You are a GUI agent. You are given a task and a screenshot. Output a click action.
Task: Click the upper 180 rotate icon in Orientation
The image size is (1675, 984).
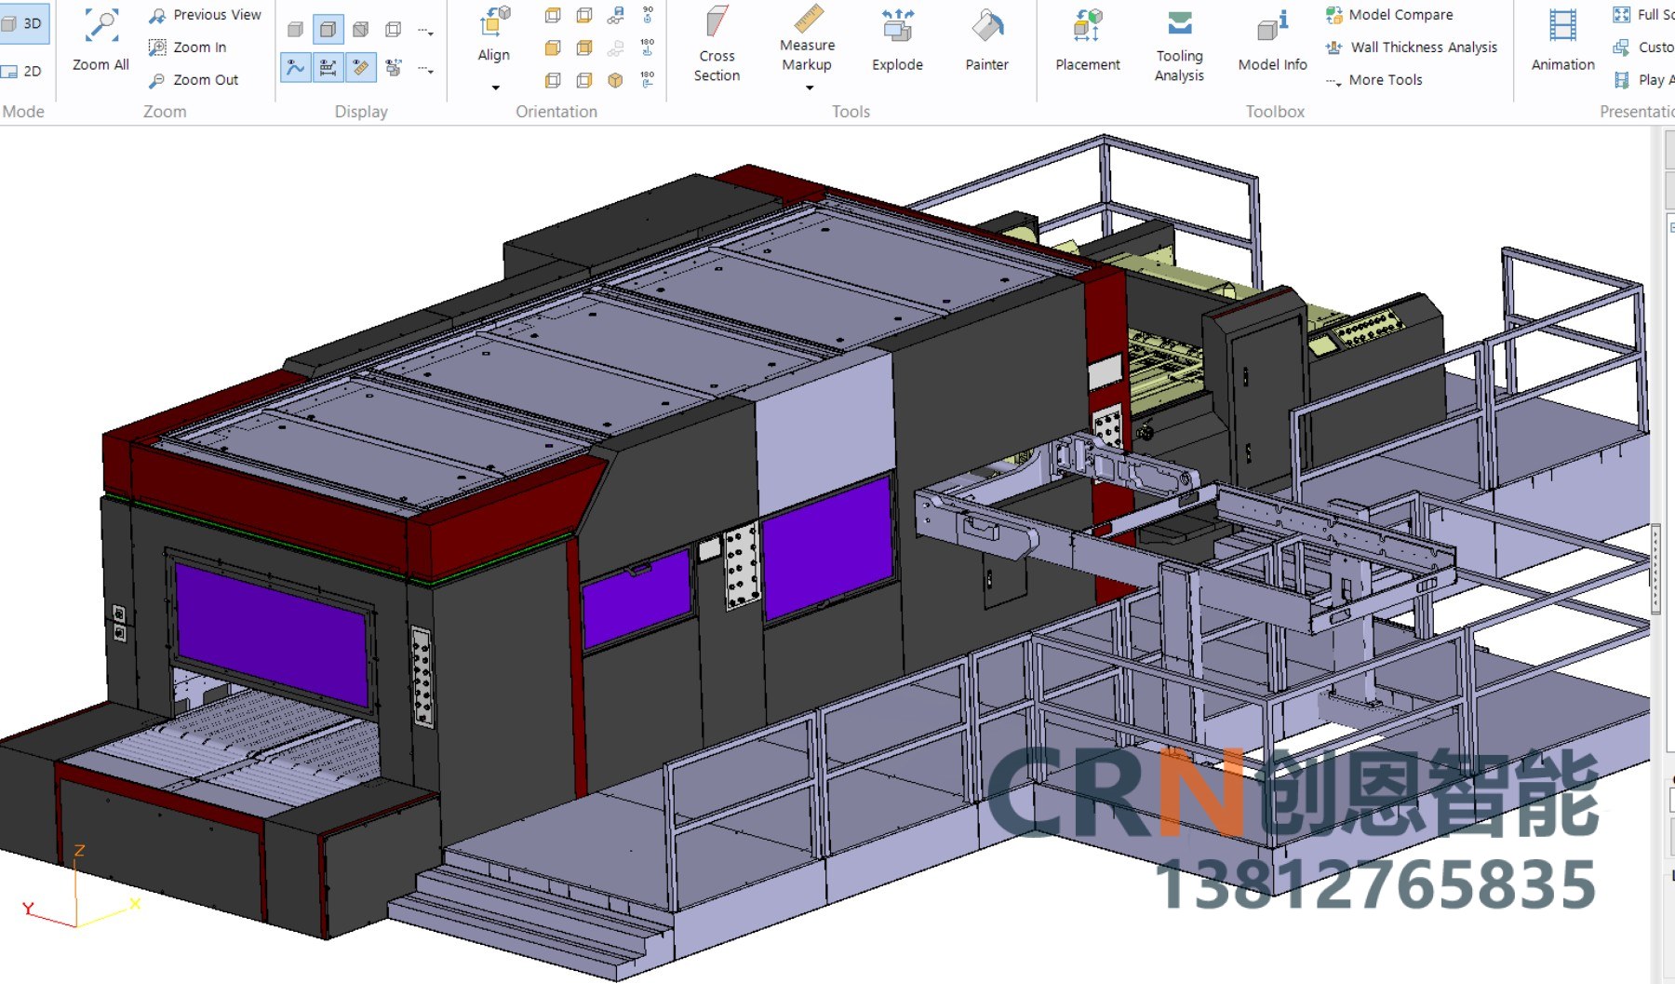[648, 47]
